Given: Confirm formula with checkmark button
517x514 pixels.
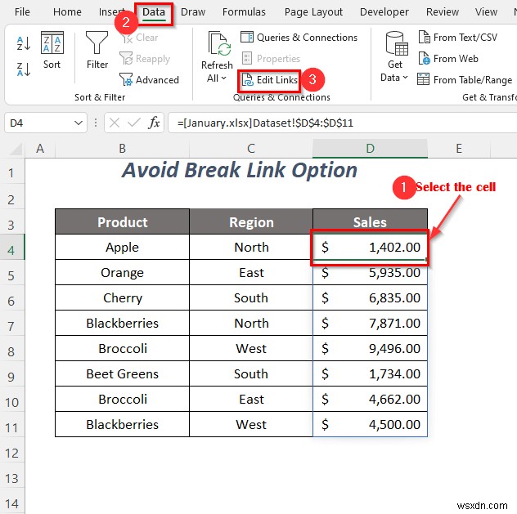Looking at the screenshot, I should pos(134,123).
